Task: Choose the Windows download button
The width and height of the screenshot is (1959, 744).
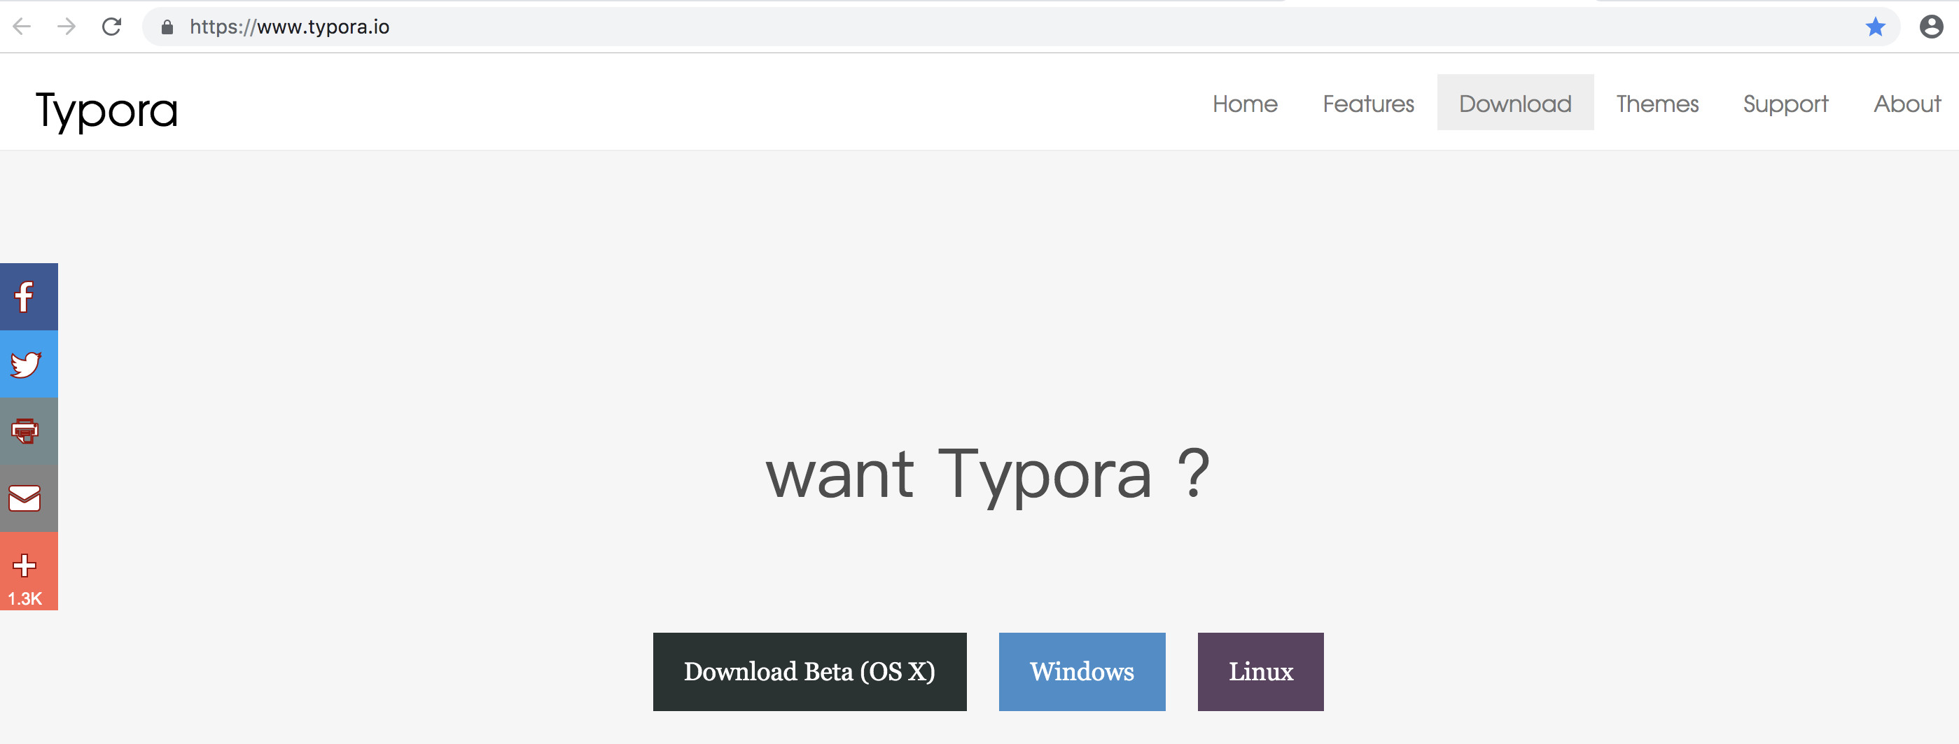Action: click(1082, 672)
